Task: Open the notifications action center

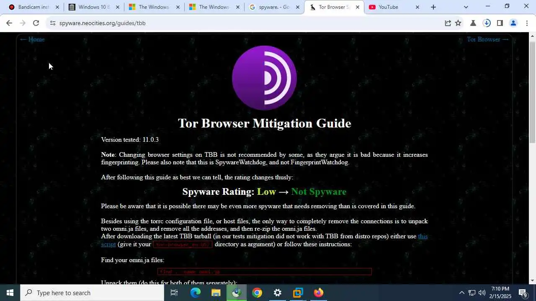Action: point(523,293)
